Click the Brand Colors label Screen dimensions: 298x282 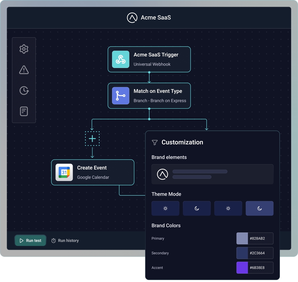coord(166,226)
